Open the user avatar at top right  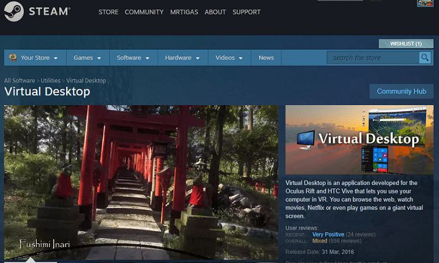pyautogui.click(x=425, y=4)
